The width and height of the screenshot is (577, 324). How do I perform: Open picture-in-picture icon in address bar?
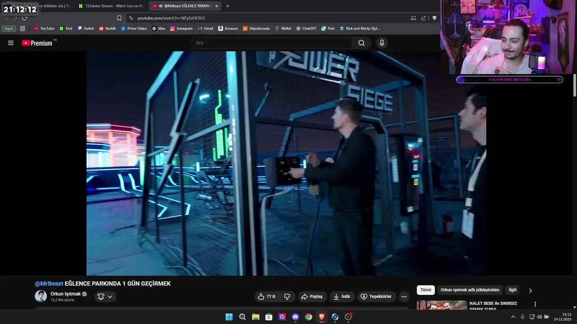point(413,18)
